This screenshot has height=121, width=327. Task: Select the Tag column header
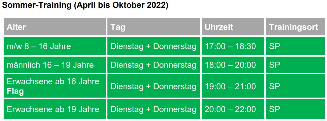154,26
